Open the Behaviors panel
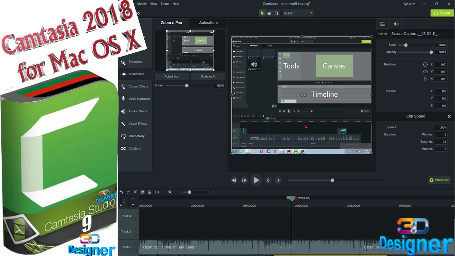 135,62
